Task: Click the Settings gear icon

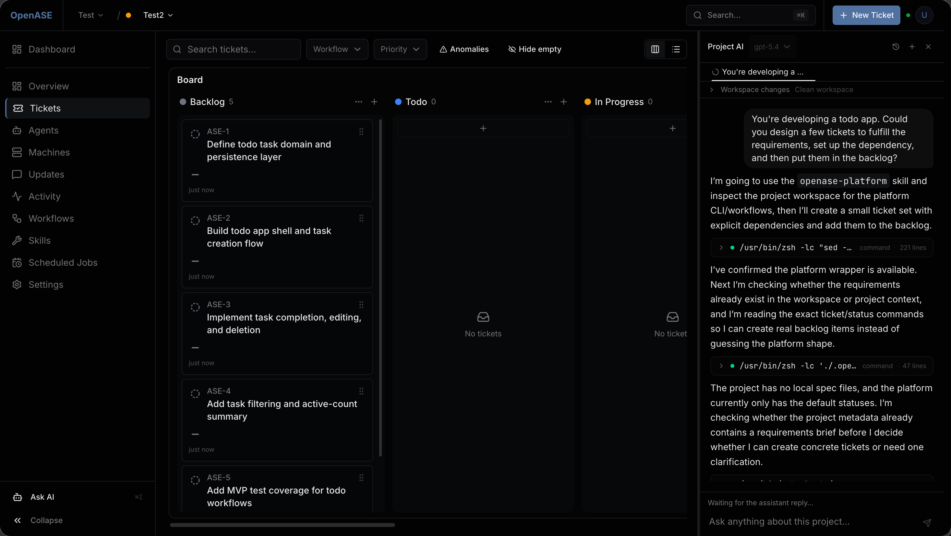Action: pos(17,285)
